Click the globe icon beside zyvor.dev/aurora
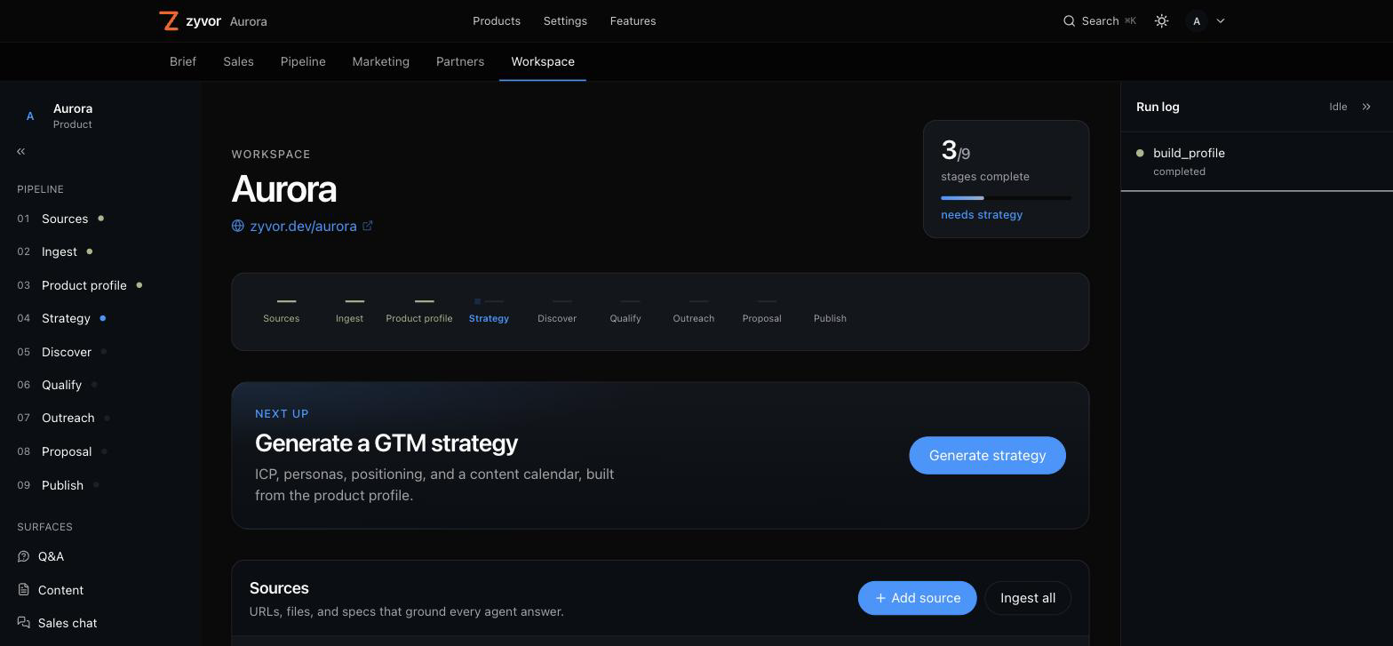Image resolution: width=1393 pixels, height=646 pixels. [x=238, y=226]
